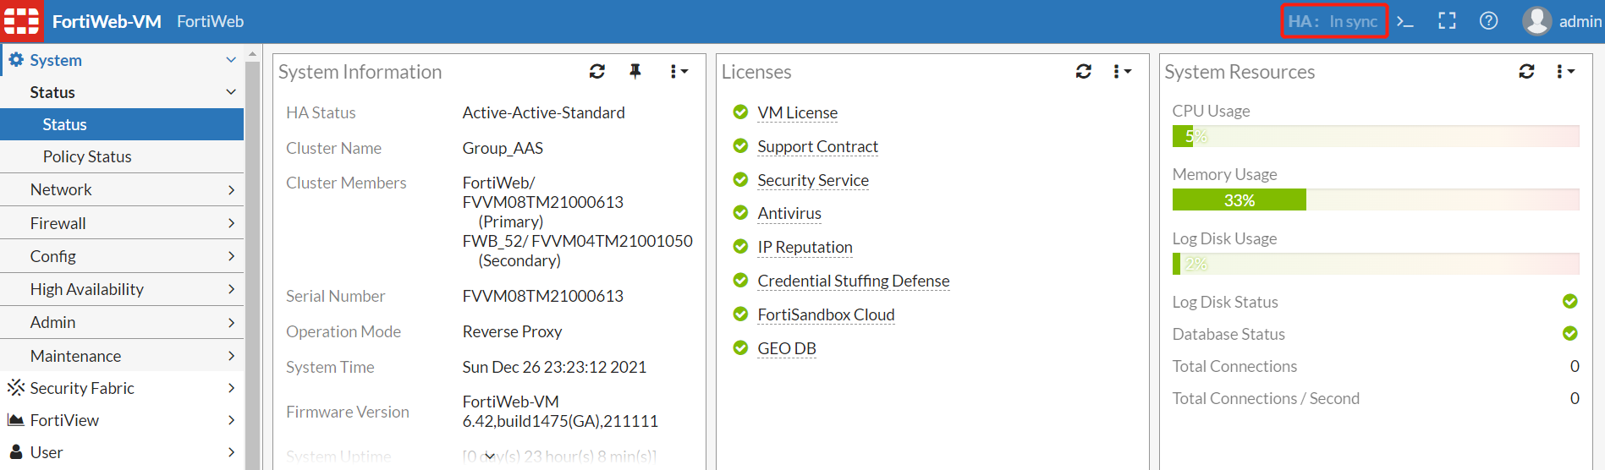Click the HA In sync status indicator

click(x=1333, y=21)
